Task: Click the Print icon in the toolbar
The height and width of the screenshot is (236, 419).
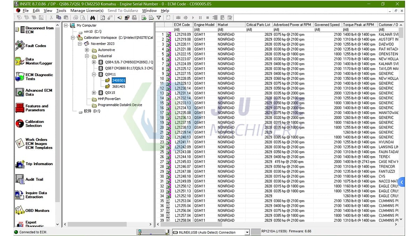Action: click(x=76, y=17)
